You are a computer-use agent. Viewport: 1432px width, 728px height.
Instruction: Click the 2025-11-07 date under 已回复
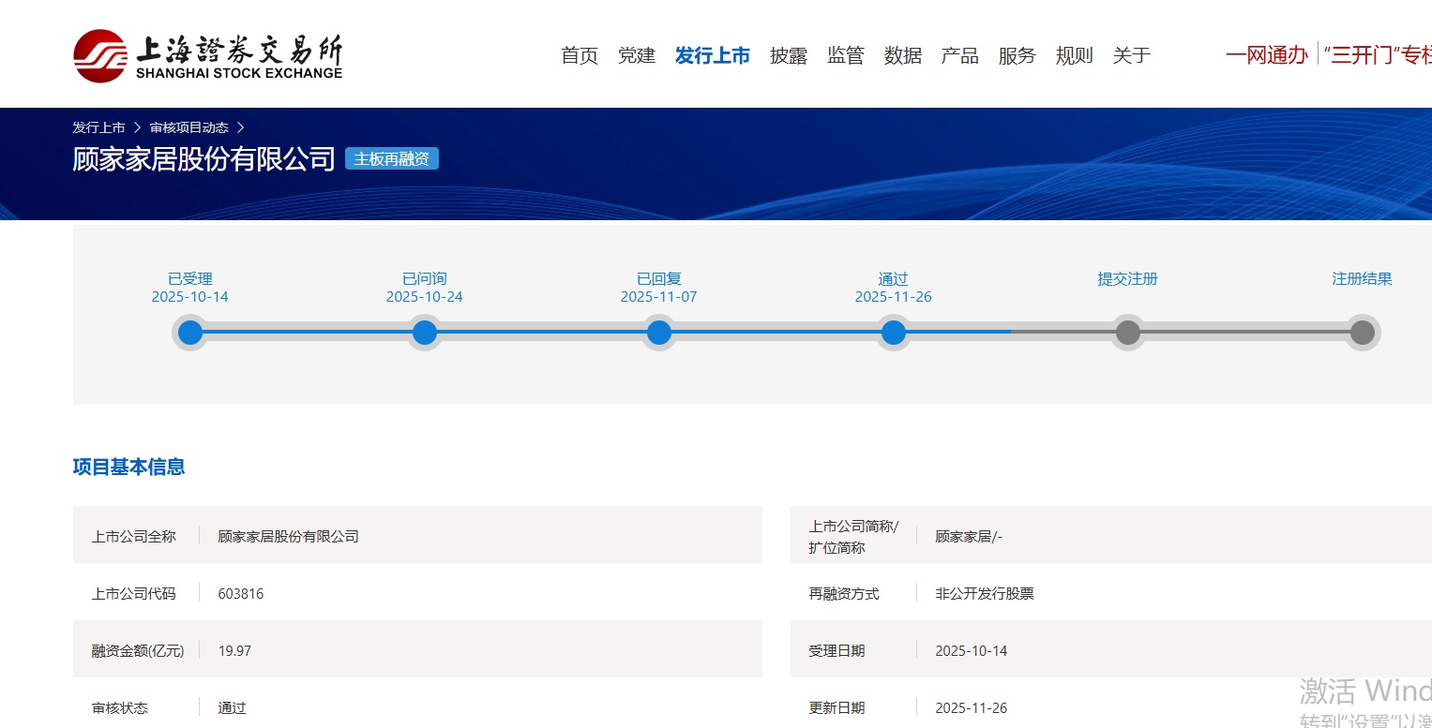point(659,297)
